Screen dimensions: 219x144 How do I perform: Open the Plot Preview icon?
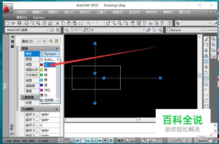[x=32, y=23]
